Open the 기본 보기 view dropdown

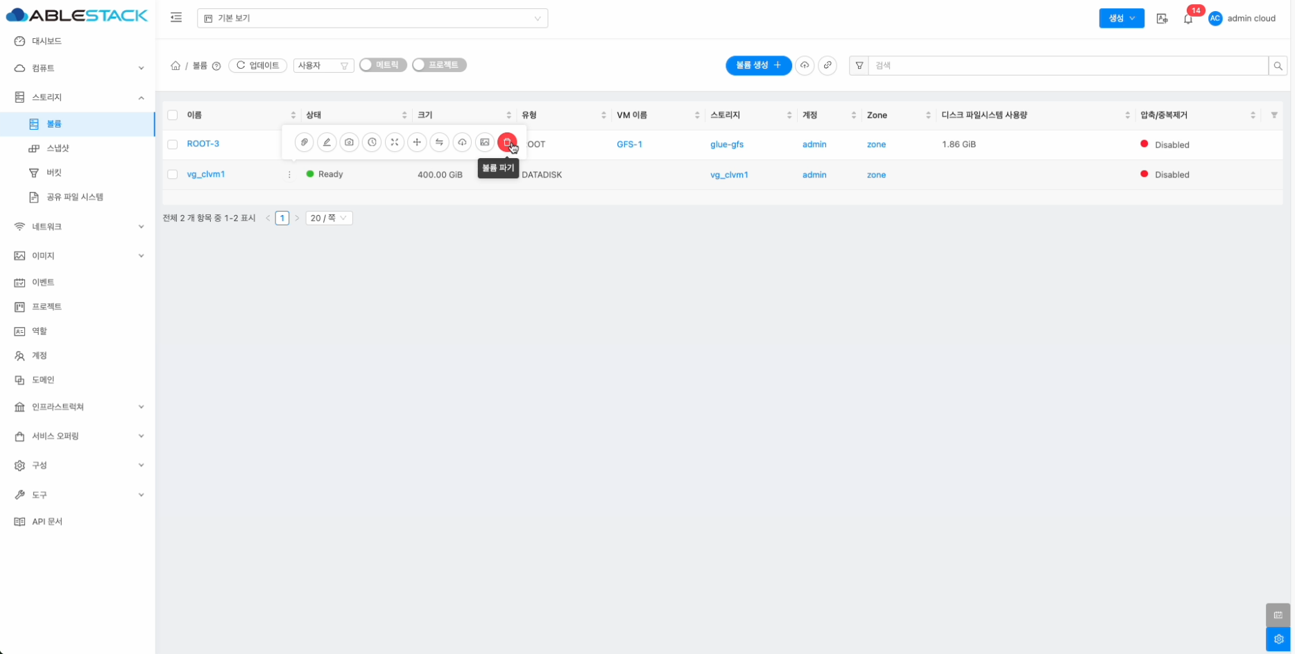click(x=372, y=18)
